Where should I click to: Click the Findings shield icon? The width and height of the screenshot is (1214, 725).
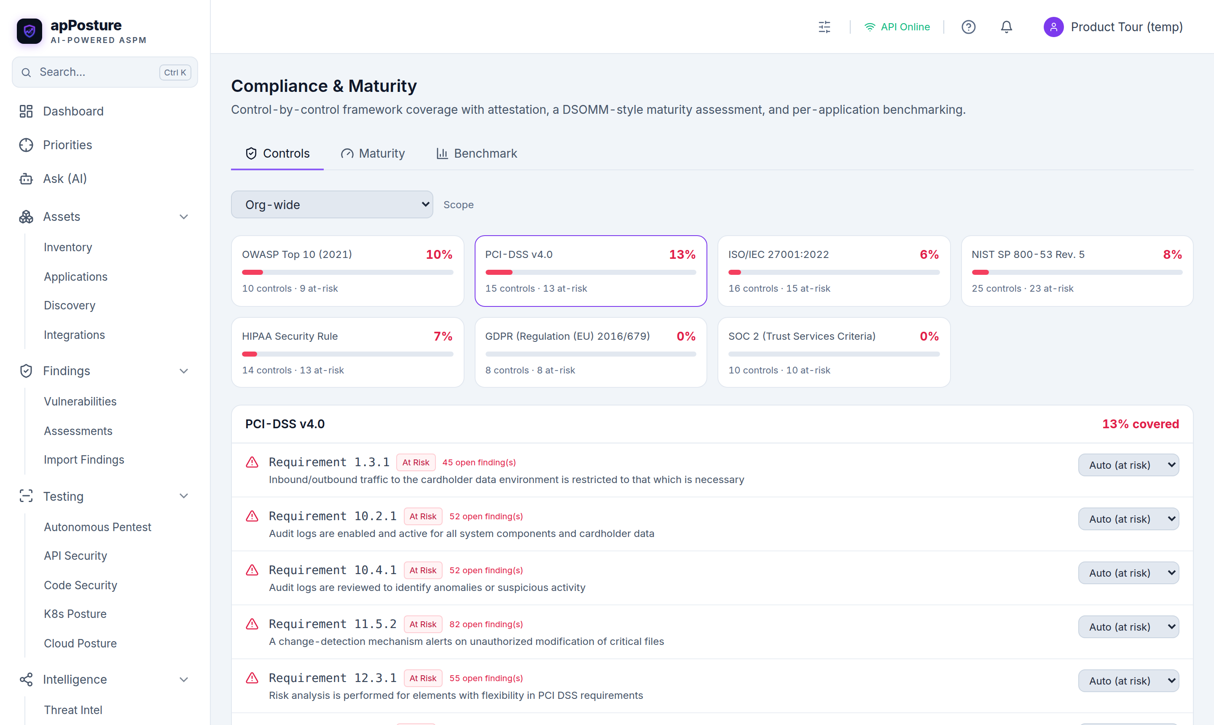tap(26, 371)
